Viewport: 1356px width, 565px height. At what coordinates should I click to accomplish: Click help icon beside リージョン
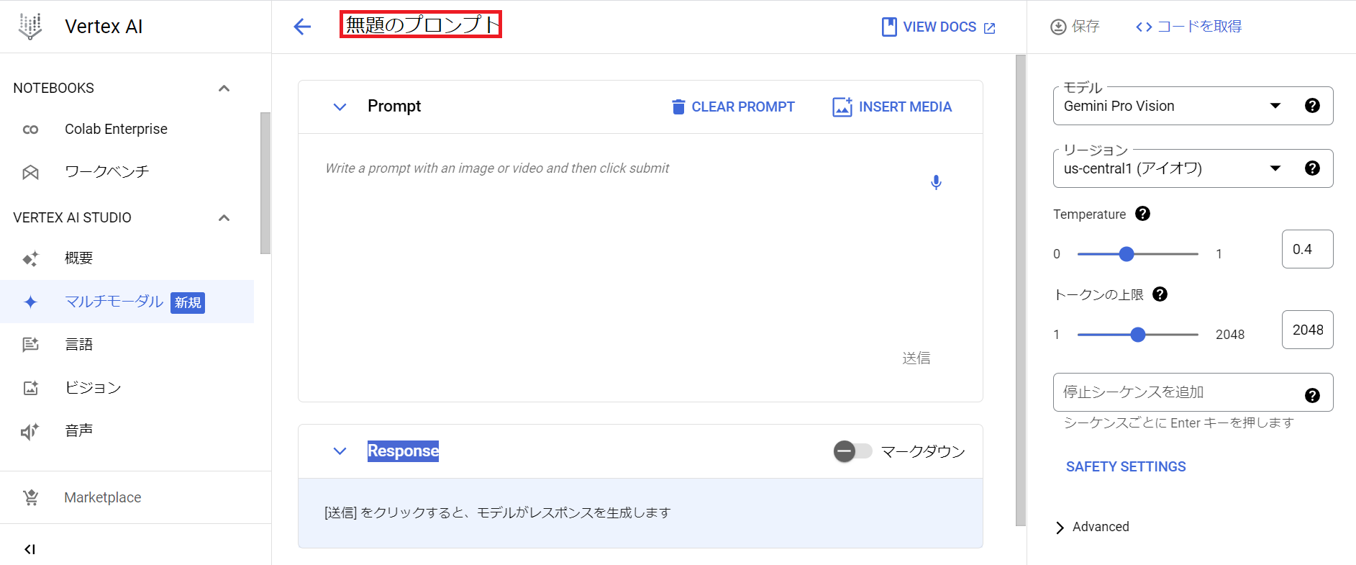1312,168
